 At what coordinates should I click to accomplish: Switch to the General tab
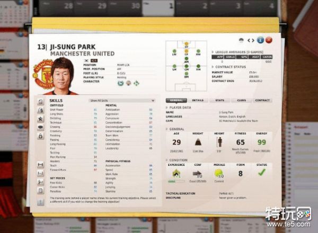176,100
